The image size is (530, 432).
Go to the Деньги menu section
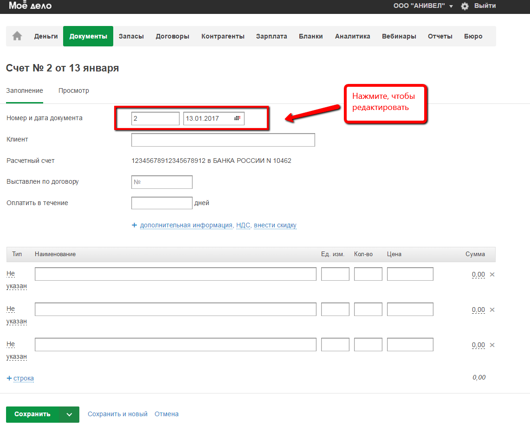coord(46,36)
